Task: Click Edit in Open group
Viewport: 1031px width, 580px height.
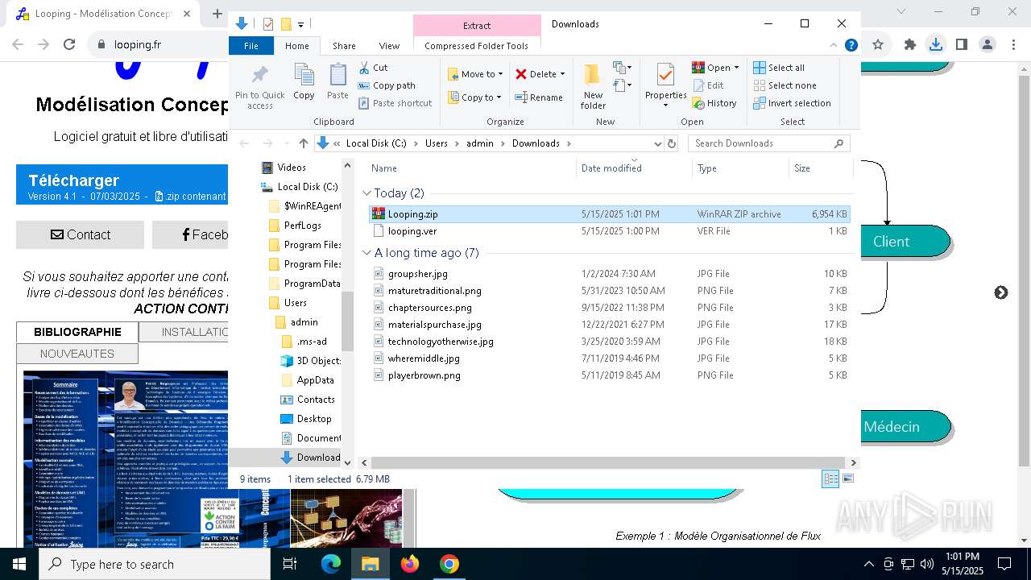Action: (x=708, y=85)
